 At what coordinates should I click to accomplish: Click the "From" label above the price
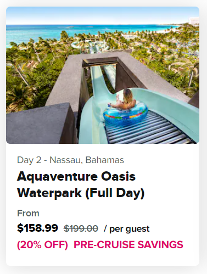point(28,213)
